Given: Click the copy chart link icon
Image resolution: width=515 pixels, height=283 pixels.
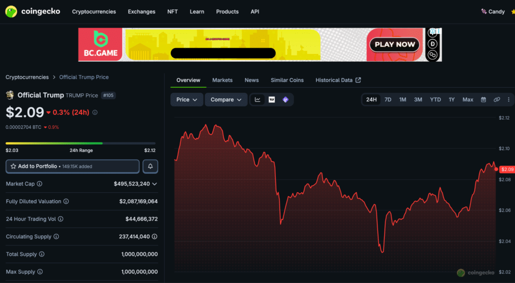Looking at the screenshot, I should coord(497,99).
